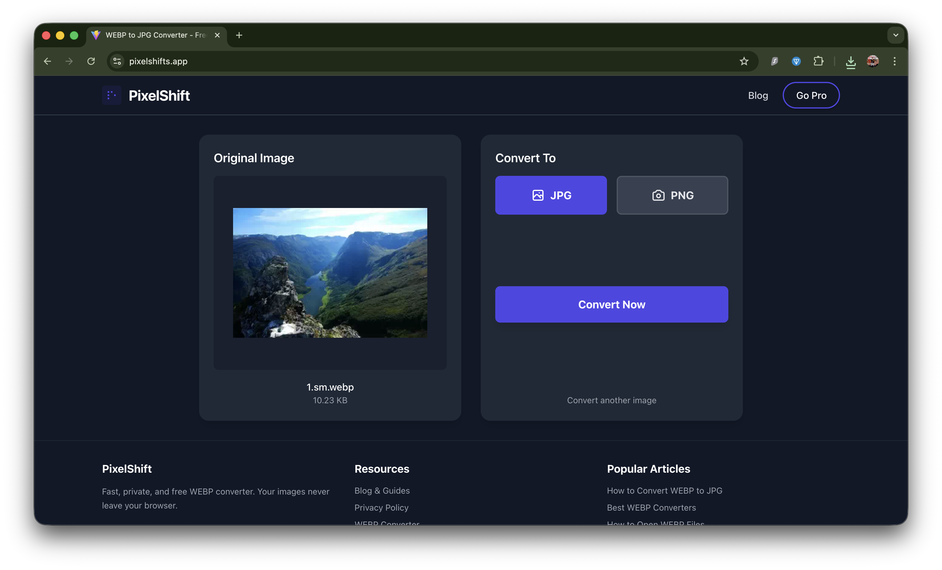Click the 1.sm.webp file name

pos(330,387)
